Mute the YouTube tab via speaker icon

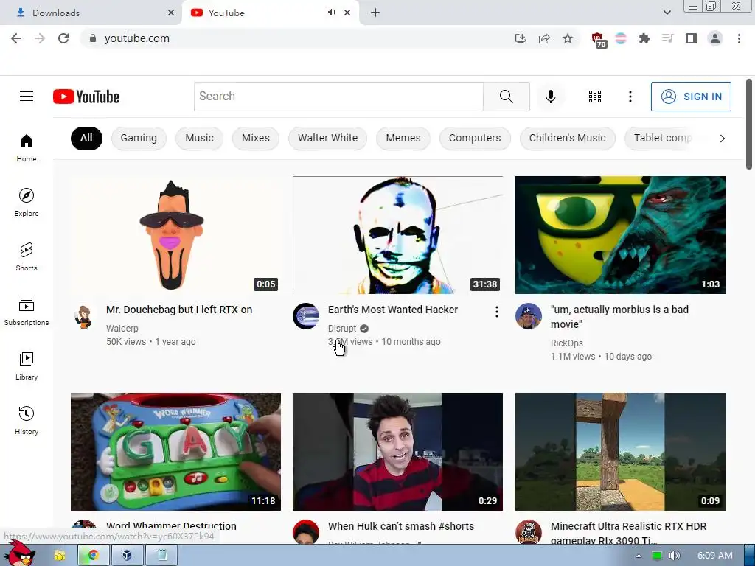click(x=331, y=13)
